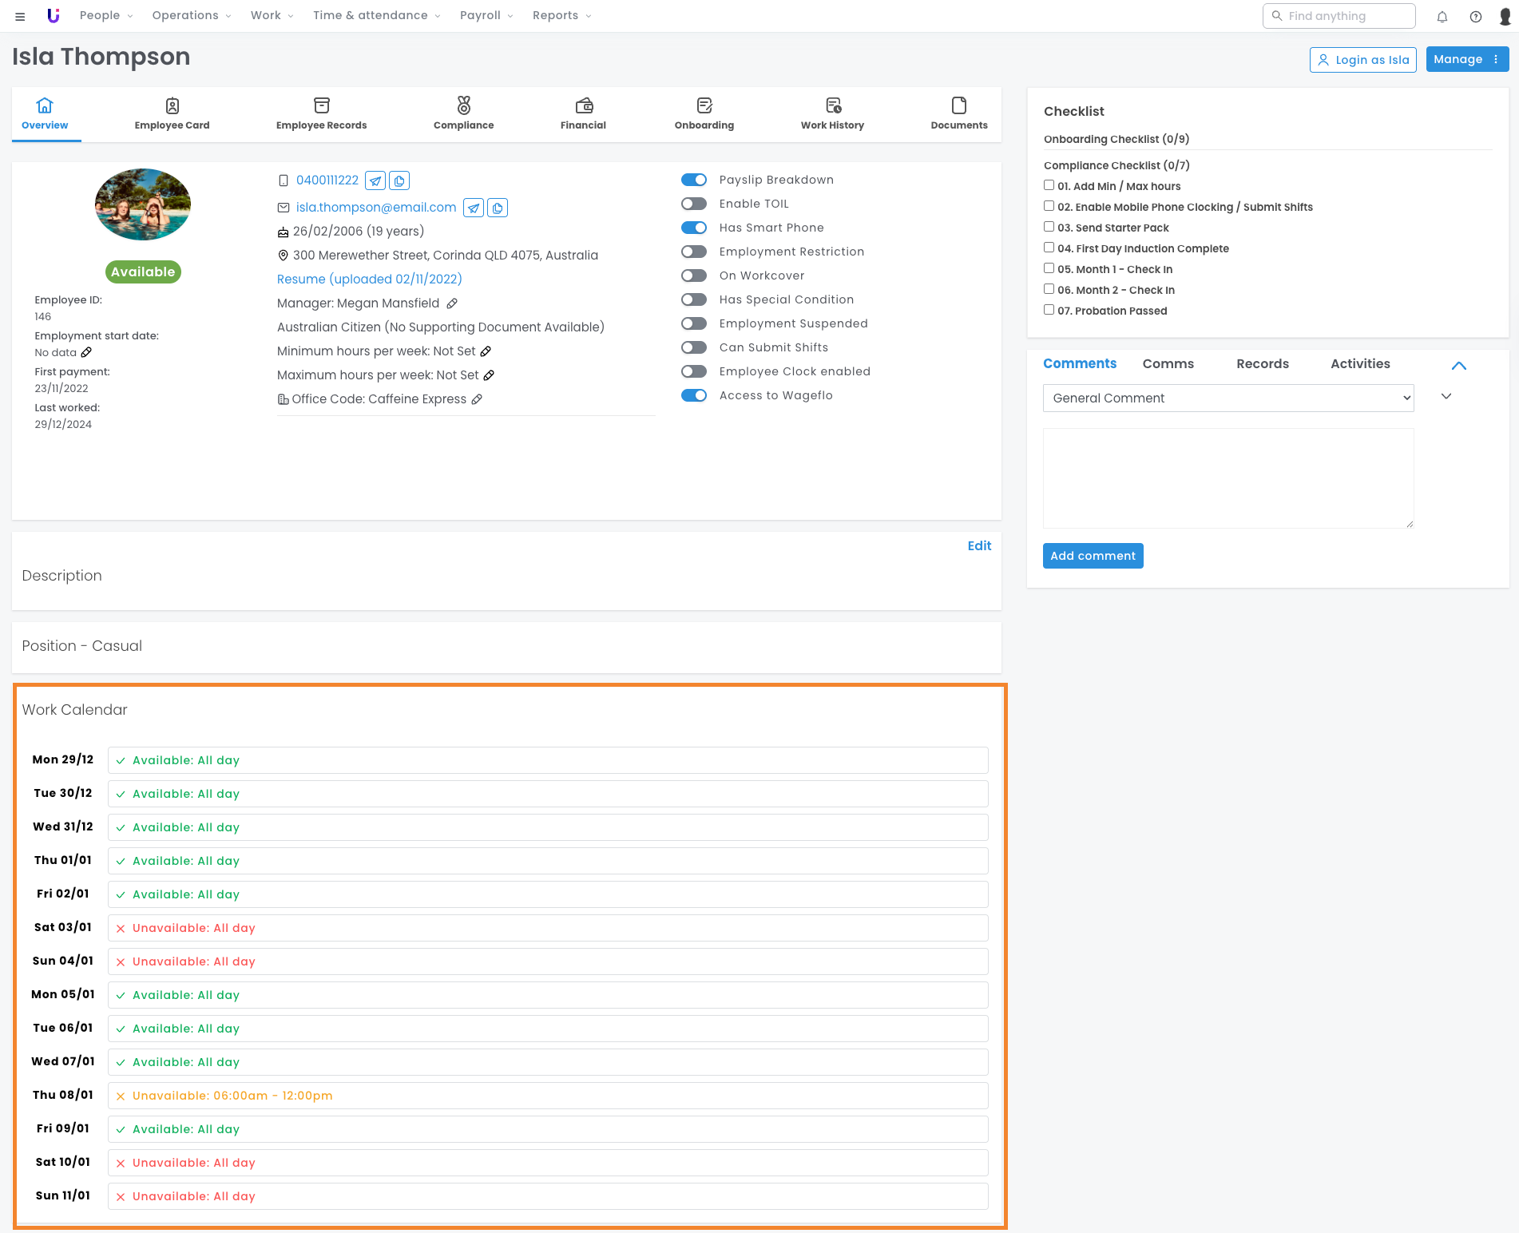Check '03. Send Starter Pack' checkbox

1049,227
